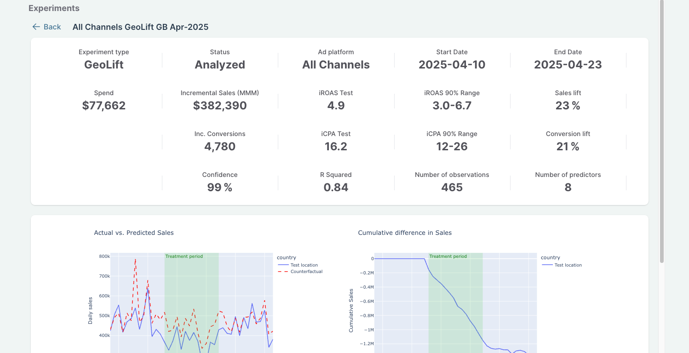689x353 pixels.
Task: Click the Cumulative difference in Sales title
Action: point(405,233)
